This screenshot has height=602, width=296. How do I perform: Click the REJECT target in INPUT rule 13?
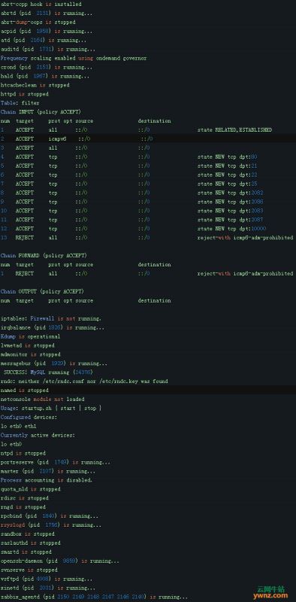click(x=25, y=238)
